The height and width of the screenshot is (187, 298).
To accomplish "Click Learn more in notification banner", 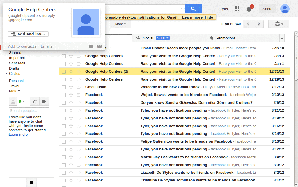I will [x=192, y=17].
